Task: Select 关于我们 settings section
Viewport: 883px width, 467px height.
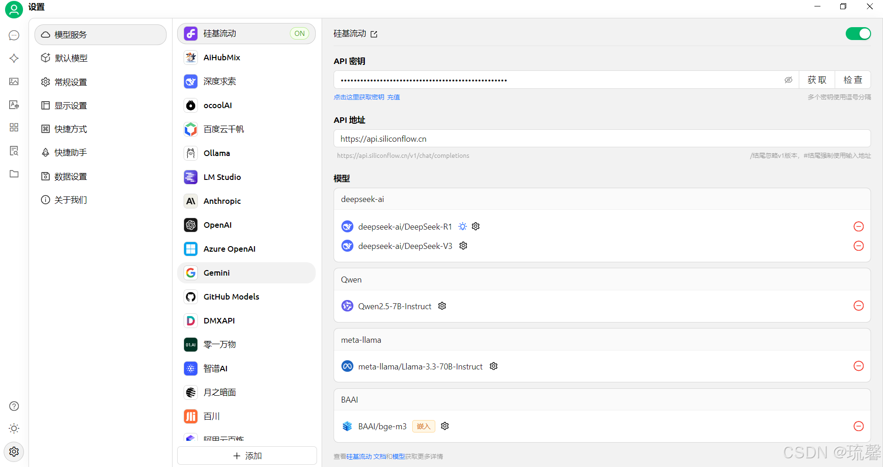Action: [100, 200]
